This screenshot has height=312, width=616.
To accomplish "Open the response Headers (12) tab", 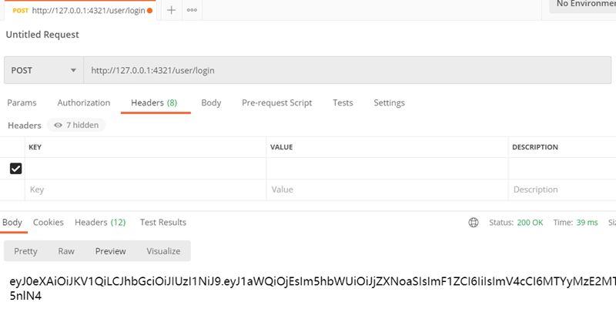I will click(x=100, y=223).
